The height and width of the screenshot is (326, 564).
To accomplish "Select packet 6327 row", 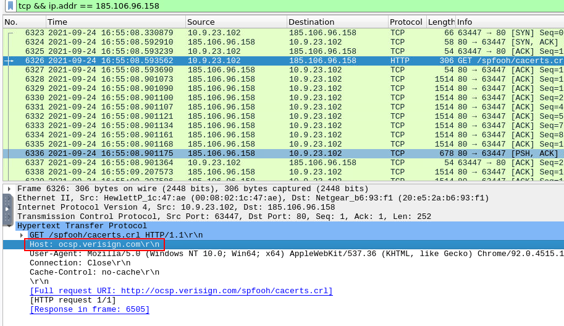I will pos(284,70).
